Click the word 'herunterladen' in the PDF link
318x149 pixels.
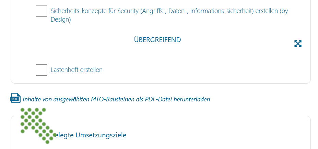(x=192, y=99)
